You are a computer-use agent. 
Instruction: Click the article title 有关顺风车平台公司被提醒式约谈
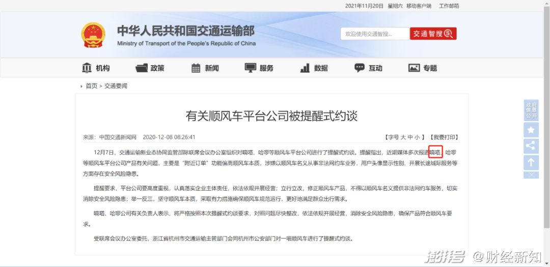(x=271, y=115)
